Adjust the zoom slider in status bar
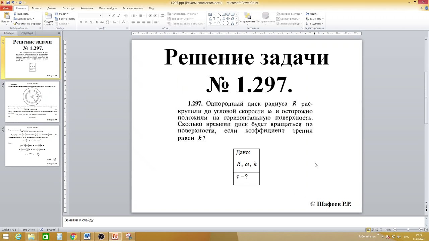Screen dimensions: 429x241 (x=408, y=230)
